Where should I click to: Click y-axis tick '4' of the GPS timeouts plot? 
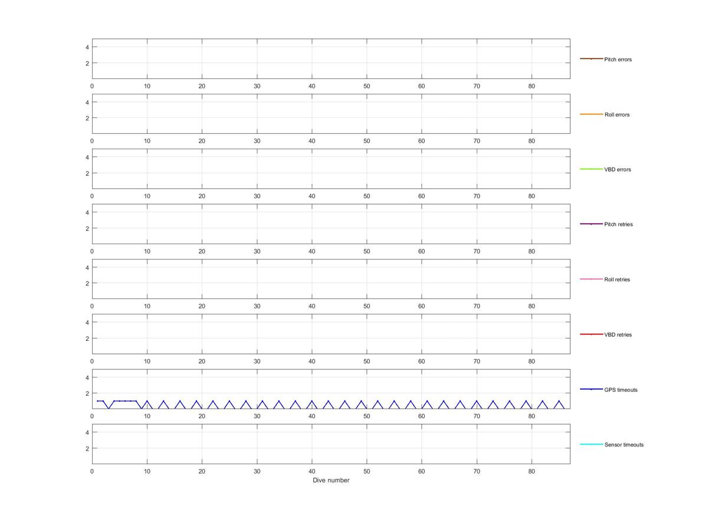pyautogui.click(x=87, y=377)
